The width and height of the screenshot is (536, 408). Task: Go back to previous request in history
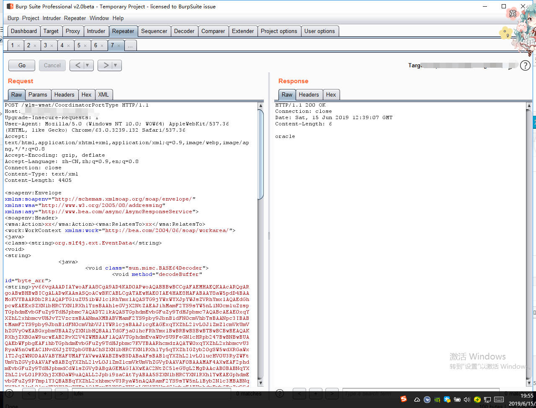78,65
